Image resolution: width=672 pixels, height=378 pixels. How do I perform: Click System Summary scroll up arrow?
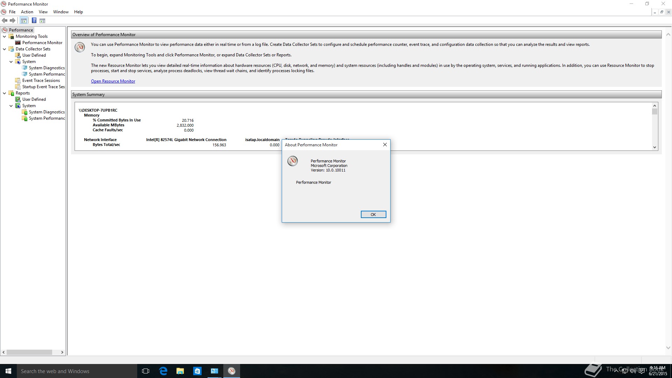[x=654, y=106]
